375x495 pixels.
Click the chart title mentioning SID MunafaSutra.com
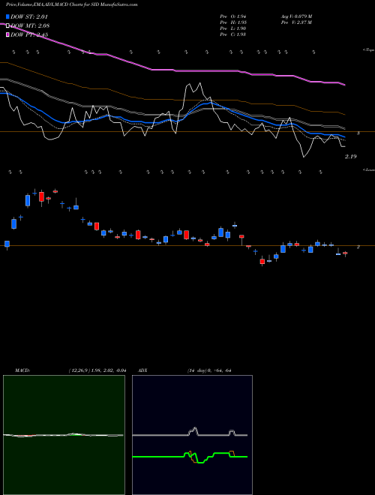tap(71, 5)
